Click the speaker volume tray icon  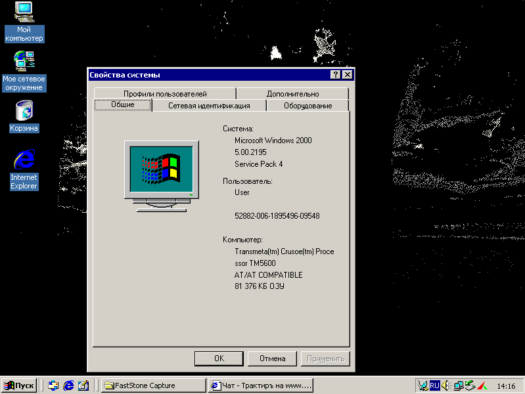(446, 385)
